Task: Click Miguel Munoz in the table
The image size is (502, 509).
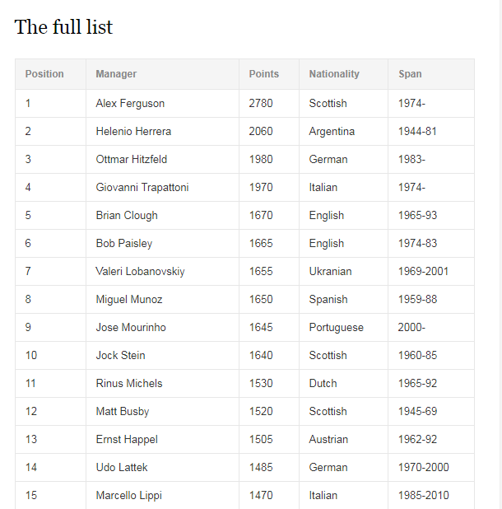Action: coord(129,300)
